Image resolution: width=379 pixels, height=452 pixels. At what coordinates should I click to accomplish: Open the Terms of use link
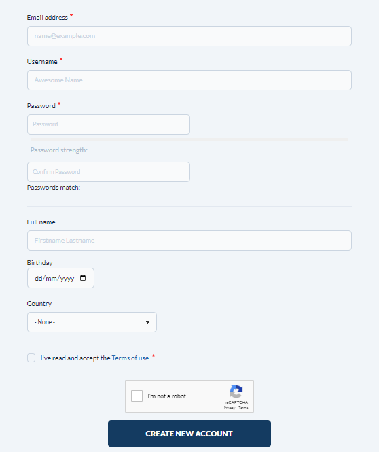131,358
